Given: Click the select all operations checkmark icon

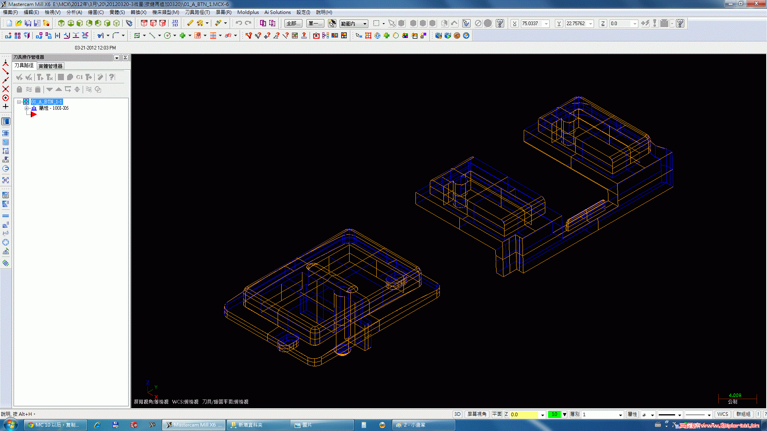Looking at the screenshot, I should [19, 77].
